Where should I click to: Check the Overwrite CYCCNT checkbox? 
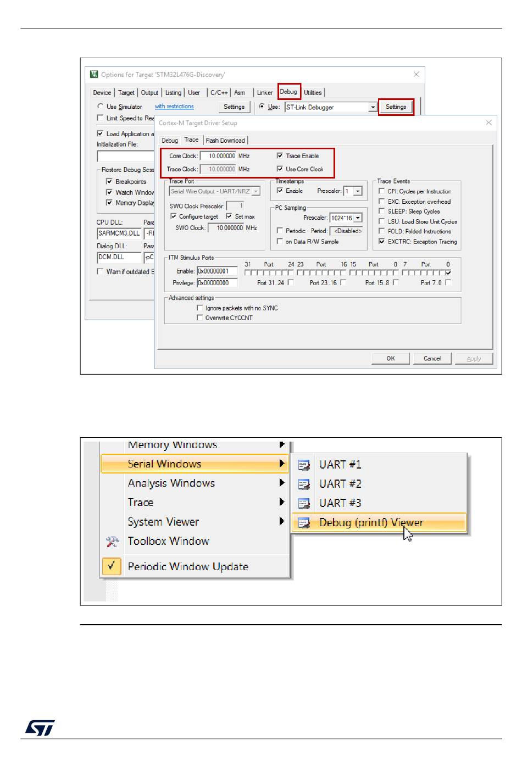tap(200, 317)
